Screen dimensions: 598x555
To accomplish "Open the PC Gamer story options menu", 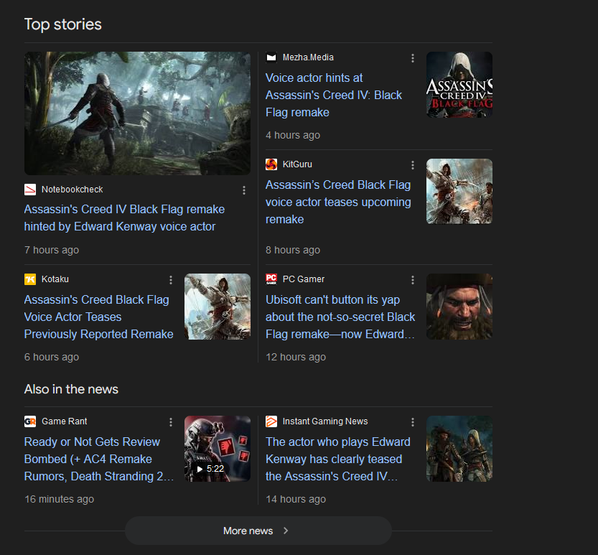I will point(413,280).
